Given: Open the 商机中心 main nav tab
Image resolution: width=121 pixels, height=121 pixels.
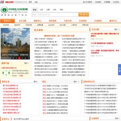Looking at the screenshot, I should 38,21.
